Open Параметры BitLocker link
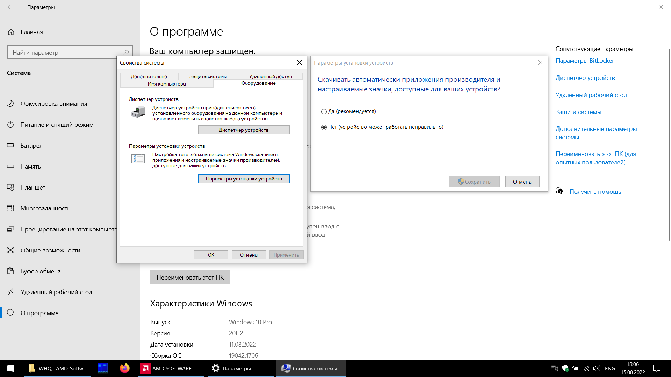Screen dimensions: 671x377 coord(585,61)
